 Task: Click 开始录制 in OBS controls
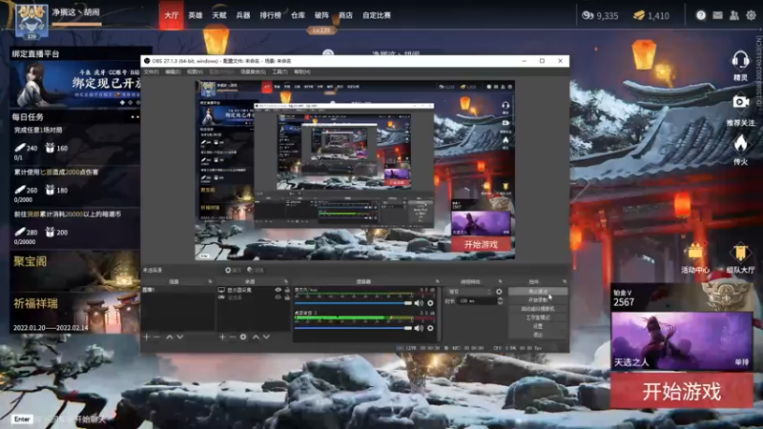click(538, 299)
